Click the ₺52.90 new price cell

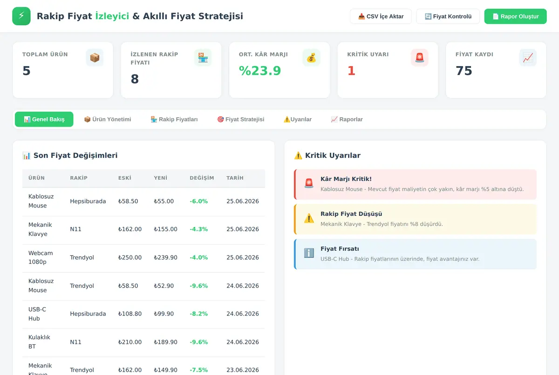(164, 286)
